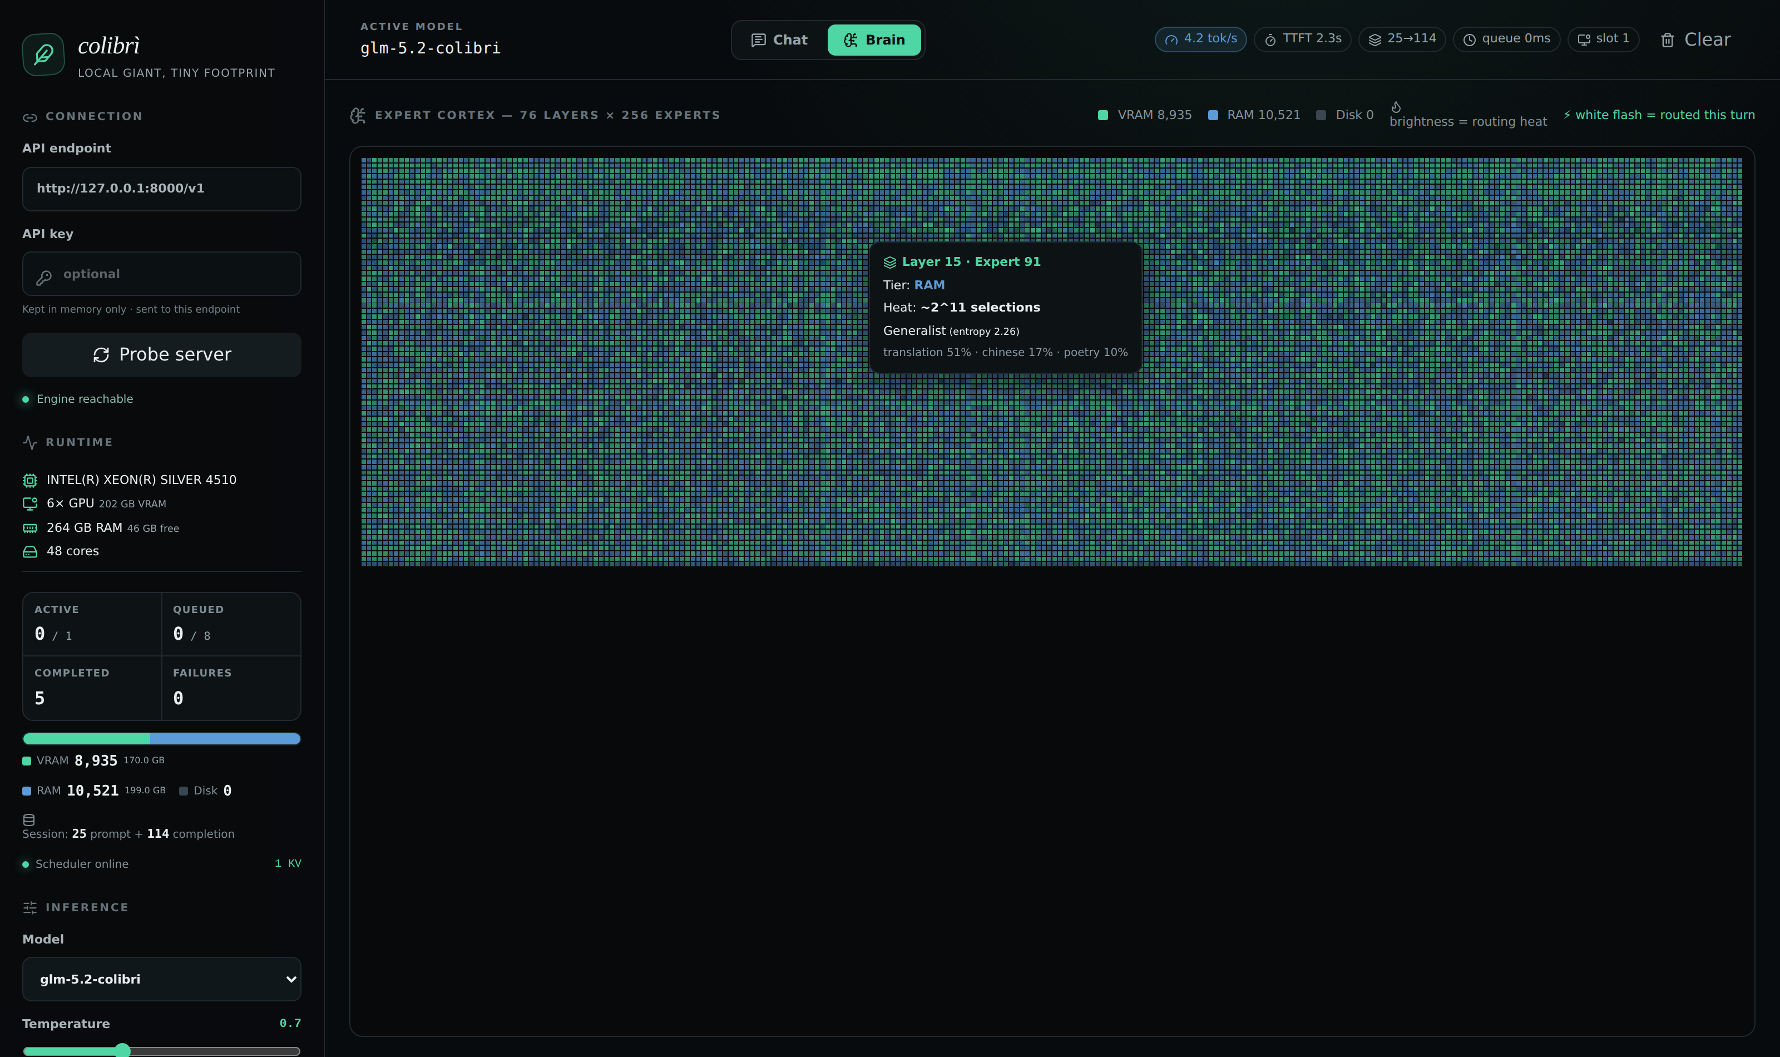
Task: Click the Disk 0 legend swatch
Action: pyautogui.click(x=1321, y=115)
